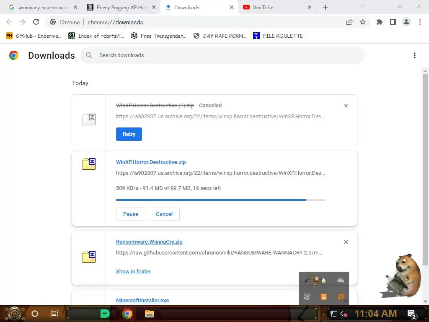
Task: Click the muted volume tray icon
Action: click(x=344, y=314)
